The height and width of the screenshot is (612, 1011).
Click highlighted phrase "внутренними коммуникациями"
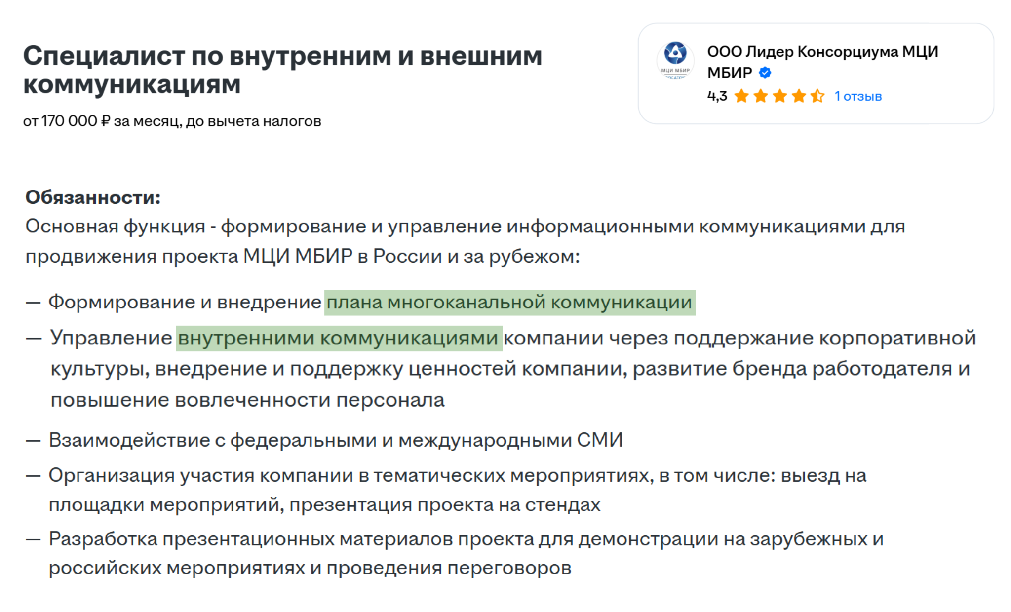coord(339,339)
